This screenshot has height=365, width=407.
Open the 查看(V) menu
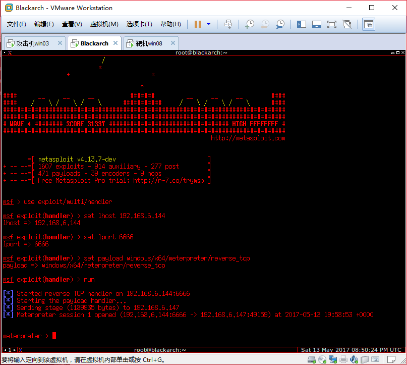click(72, 24)
